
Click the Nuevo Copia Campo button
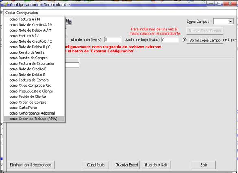coord(205,31)
